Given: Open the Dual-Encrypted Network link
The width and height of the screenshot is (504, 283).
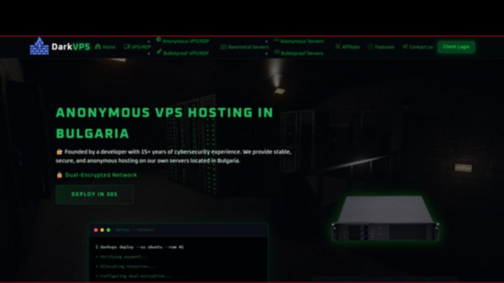Looking at the screenshot, I should point(101,175).
